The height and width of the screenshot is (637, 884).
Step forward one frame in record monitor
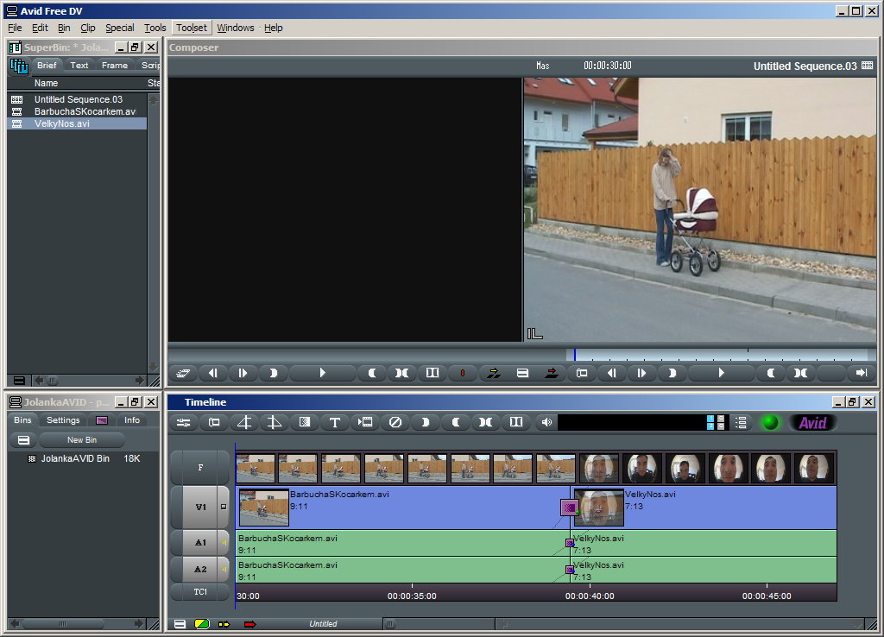[641, 373]
